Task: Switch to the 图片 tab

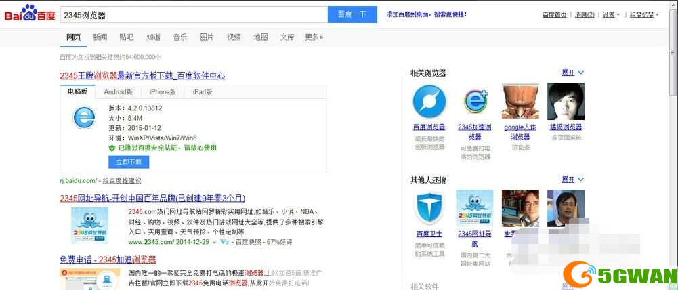Action: [207, 37]
